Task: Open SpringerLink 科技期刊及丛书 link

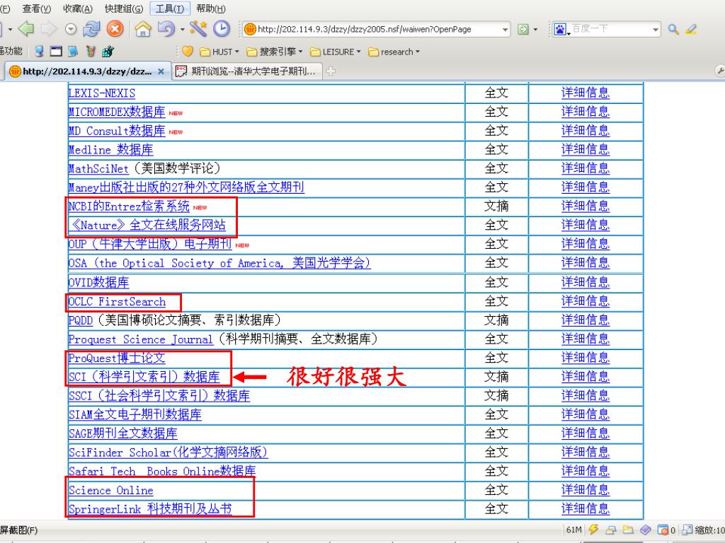Action: (150, 509)
